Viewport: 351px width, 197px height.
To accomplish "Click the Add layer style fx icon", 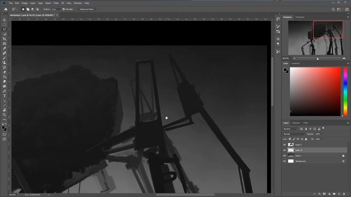I will [x=319, y=194].
